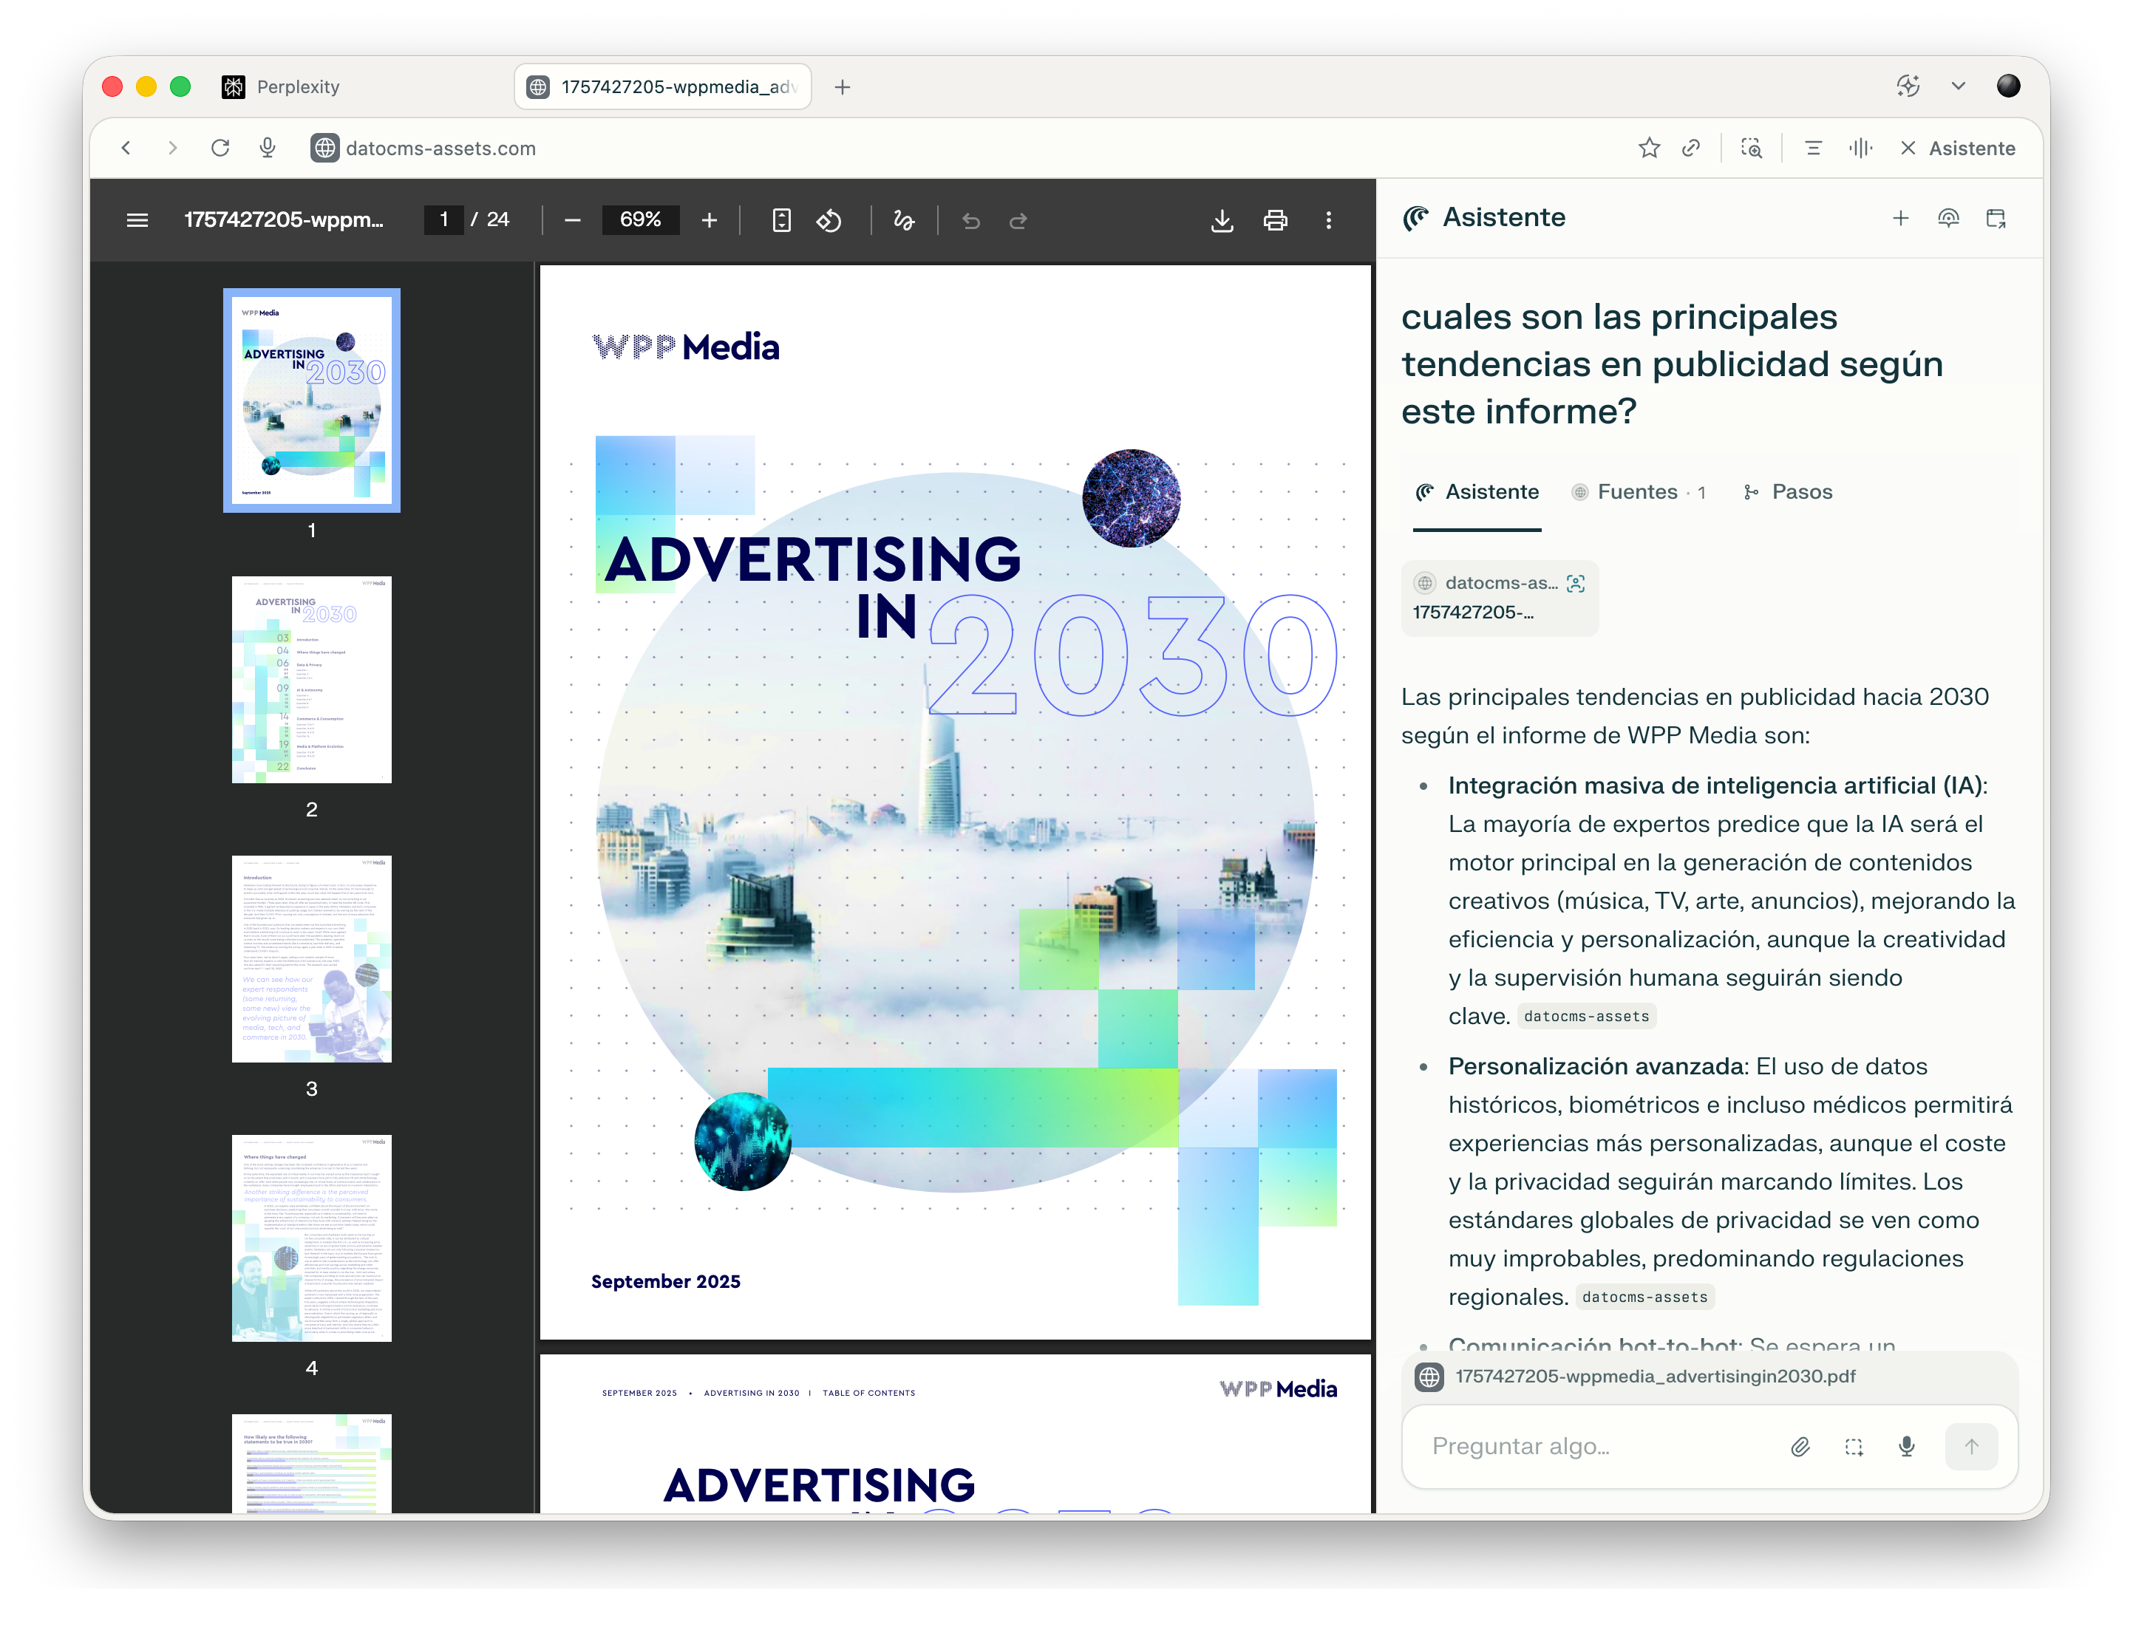Copy the page link icon

1692,149
